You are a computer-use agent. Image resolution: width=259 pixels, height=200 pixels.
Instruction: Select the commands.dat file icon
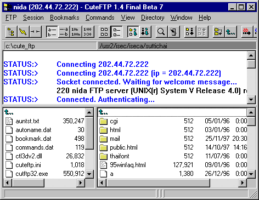click(x=9, y=147)
